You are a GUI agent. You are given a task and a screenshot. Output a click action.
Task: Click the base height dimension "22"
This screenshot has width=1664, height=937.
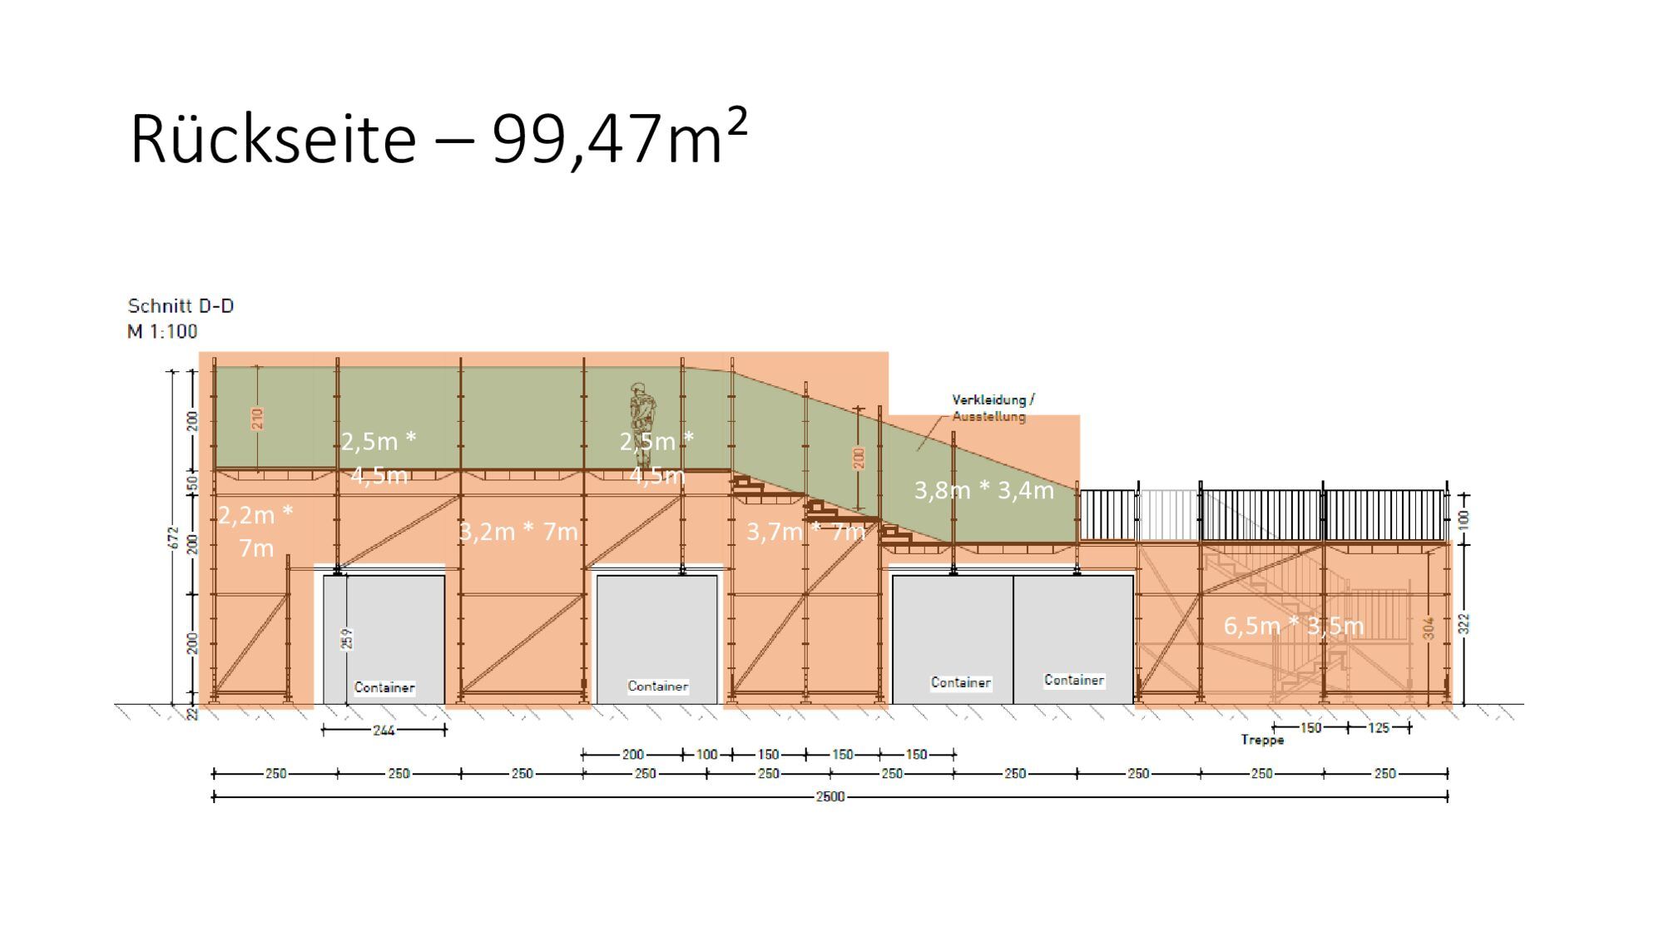click(x=192, y=714)
